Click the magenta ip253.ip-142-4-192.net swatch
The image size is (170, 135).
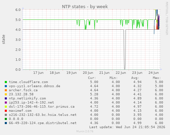coord(6,103)
